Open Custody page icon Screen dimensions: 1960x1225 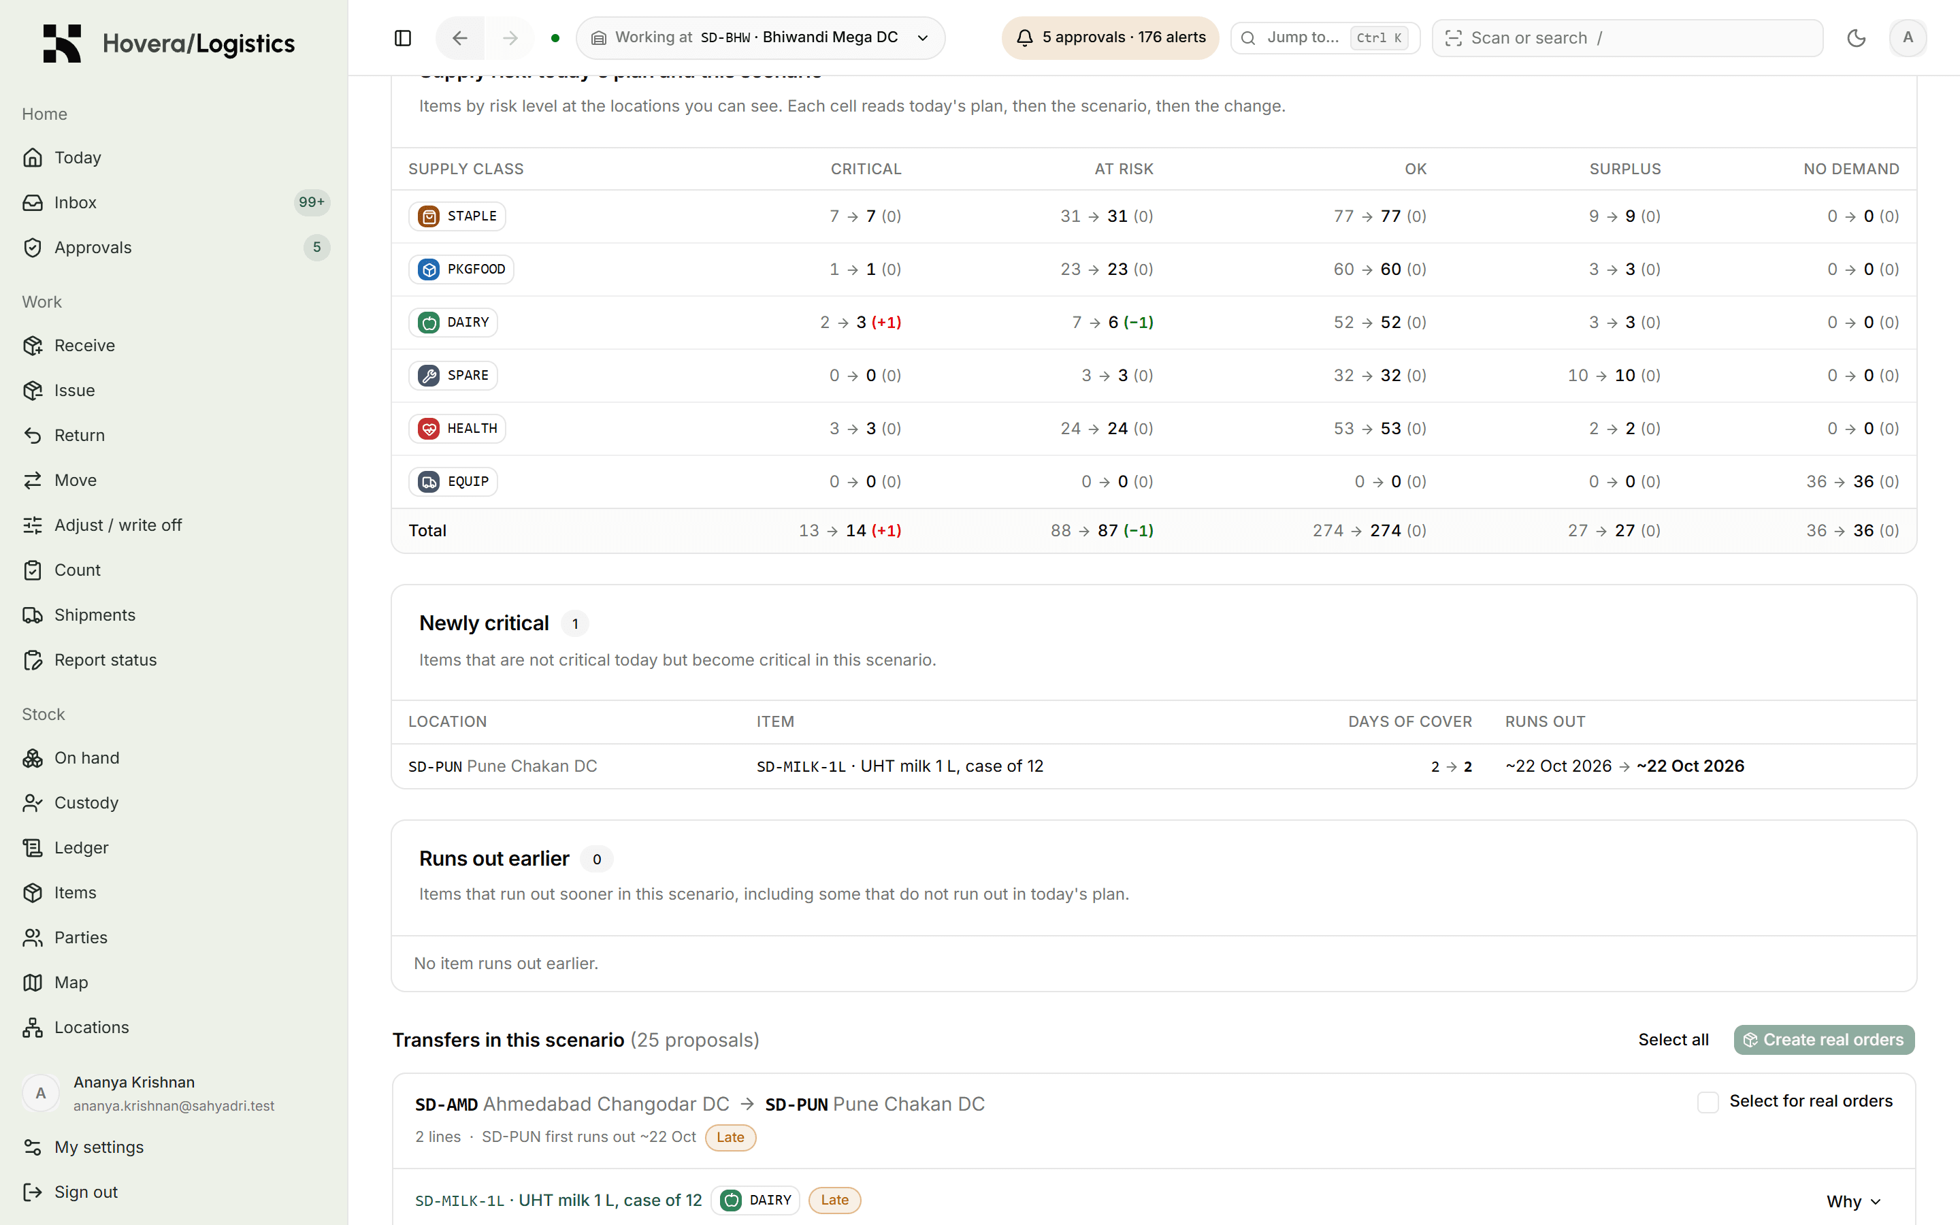coord(33,803)
